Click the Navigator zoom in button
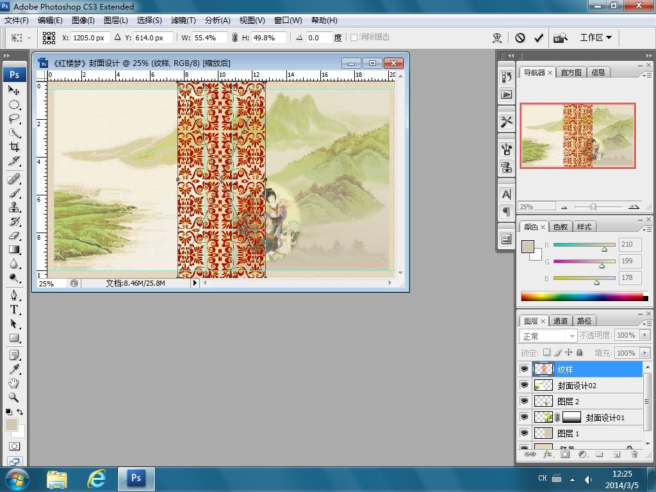Viewport: 656px width, 492px height. pos(634,207)
